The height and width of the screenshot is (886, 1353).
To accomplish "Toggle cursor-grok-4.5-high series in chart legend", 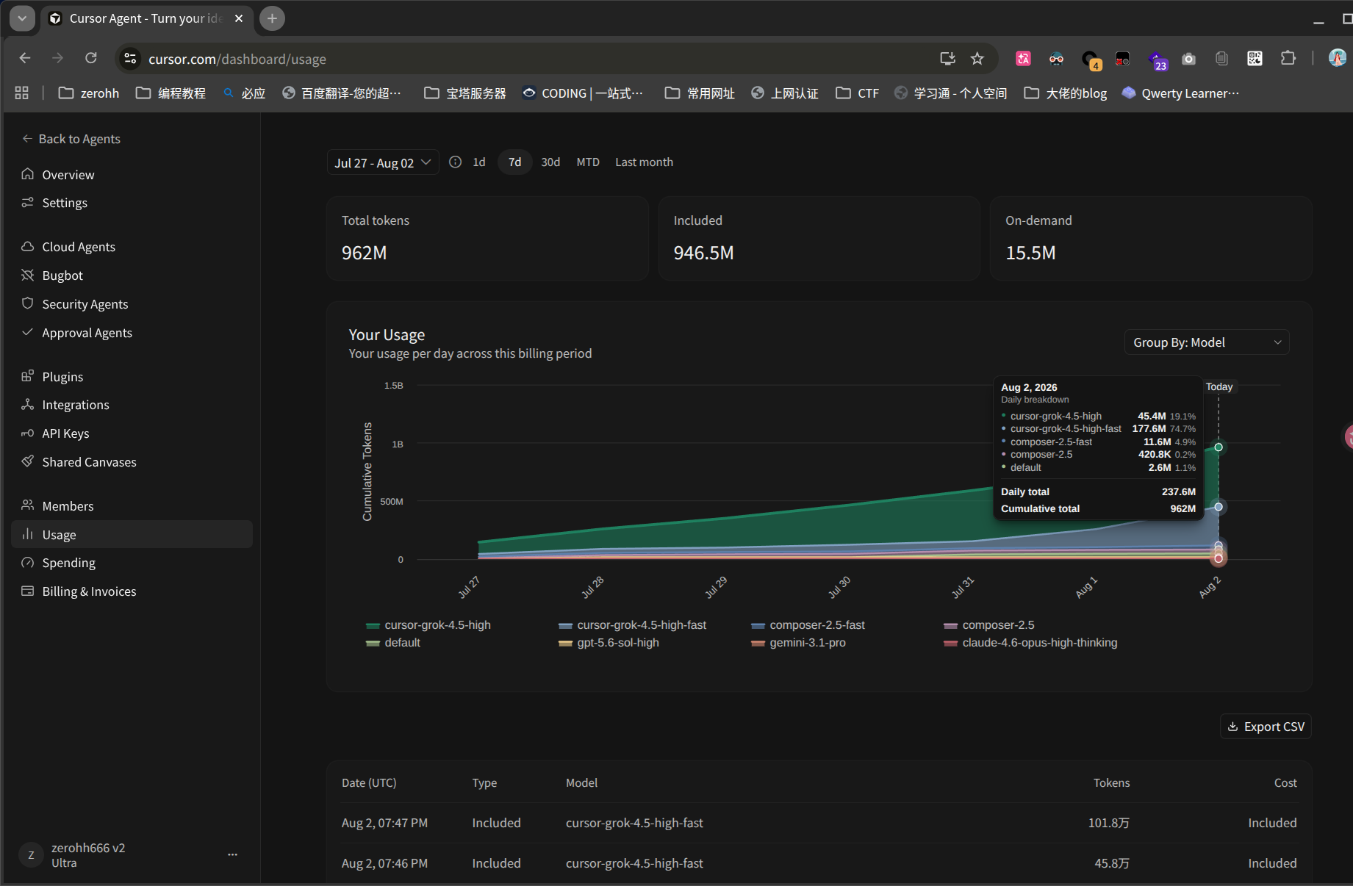I will coord(428,624).
